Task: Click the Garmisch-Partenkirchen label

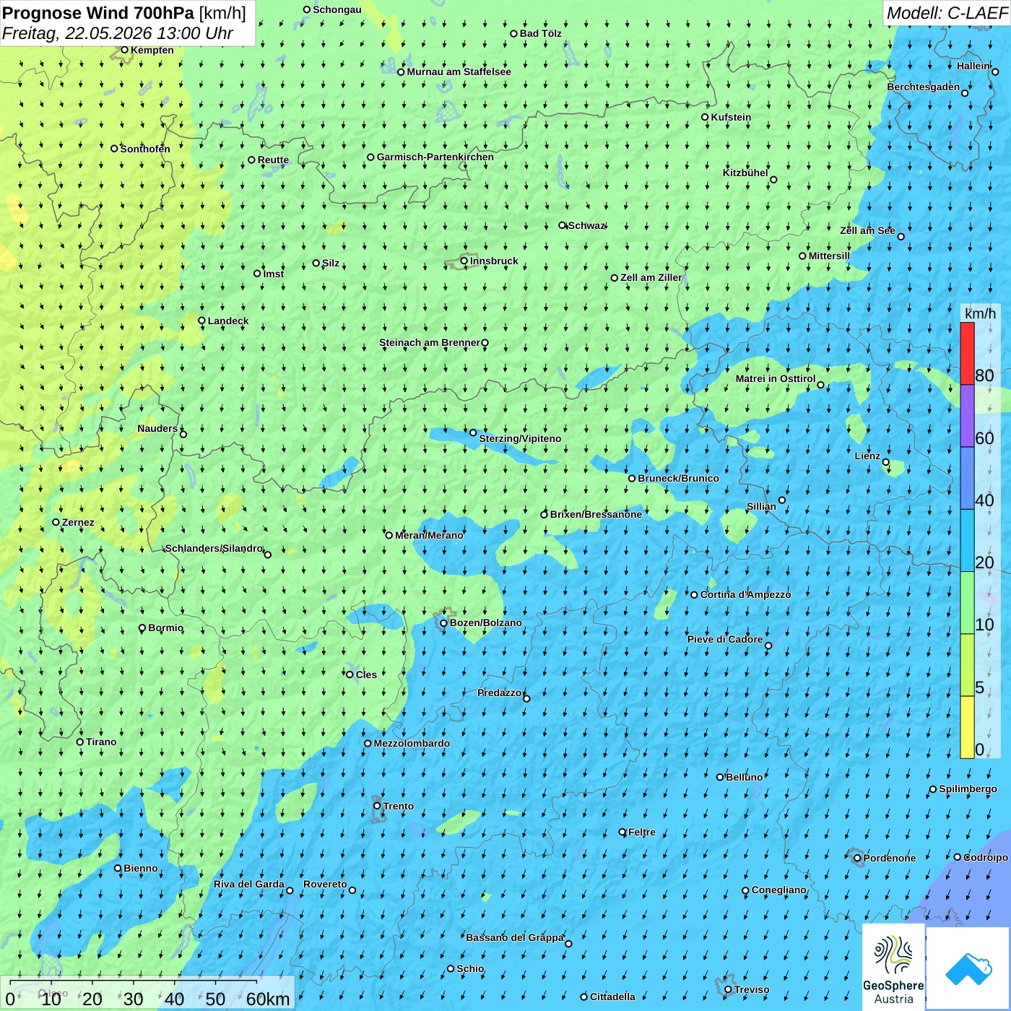Action: 435,157
